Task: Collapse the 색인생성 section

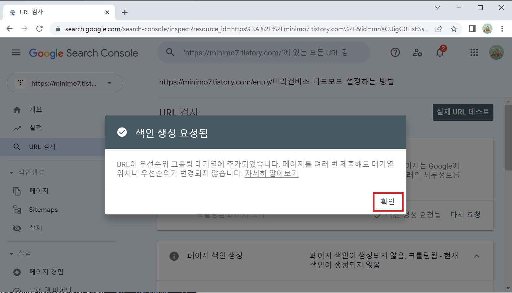Action: coord(11,172)
